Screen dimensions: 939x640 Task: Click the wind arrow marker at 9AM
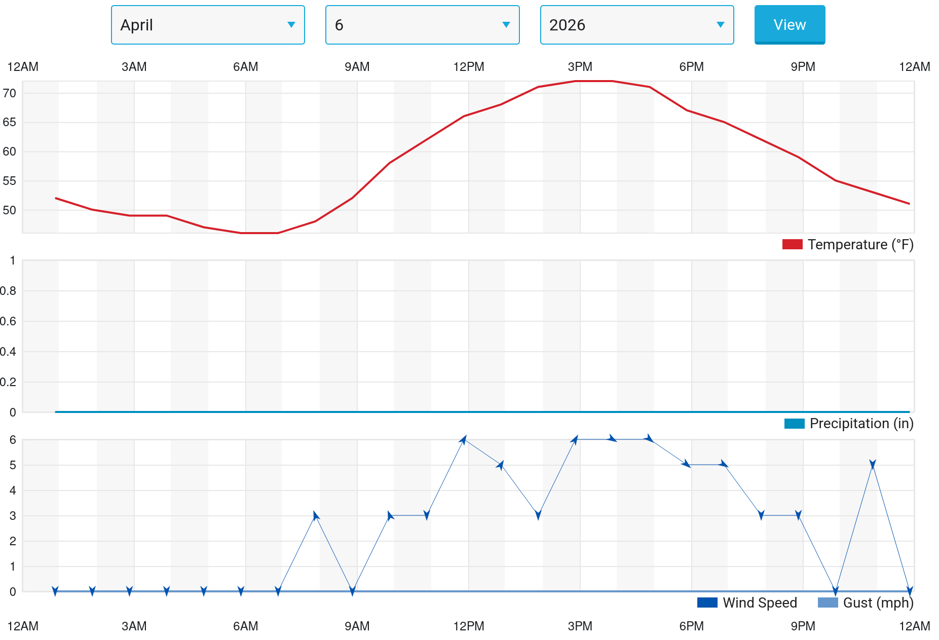coord(353,591)
